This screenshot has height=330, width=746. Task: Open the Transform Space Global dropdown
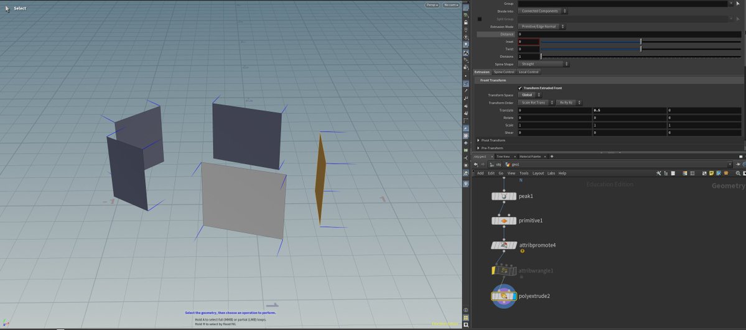(x=530, y=95)
